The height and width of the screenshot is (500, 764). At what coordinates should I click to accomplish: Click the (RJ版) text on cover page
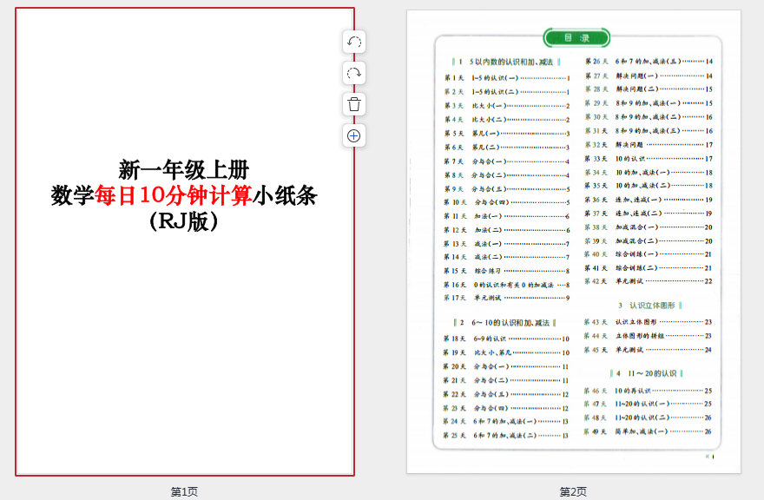pyautogui.click(x=184, y=221)
